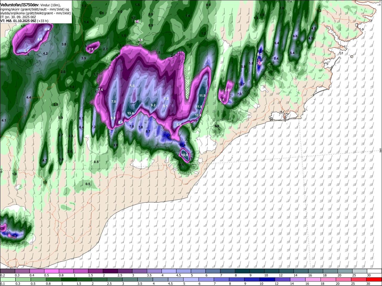Click the 13.4 snowfall value
The height and width of the screenshot is (286, 382).
click(x=130, y=113)
